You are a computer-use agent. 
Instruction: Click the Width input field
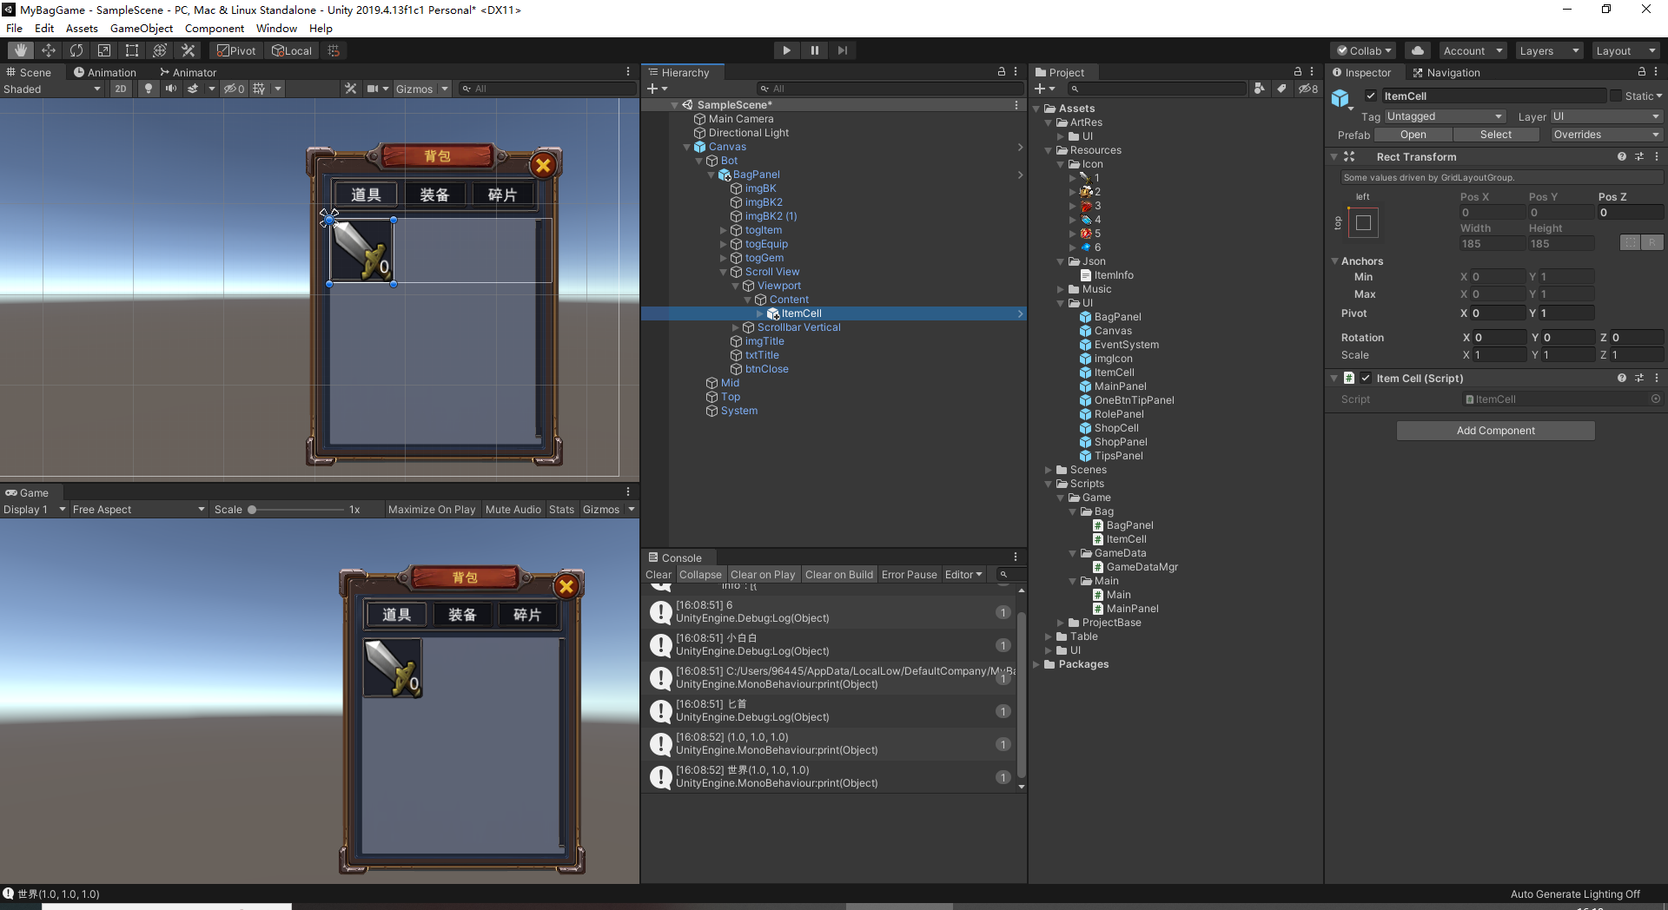[x=1492, y=244]
